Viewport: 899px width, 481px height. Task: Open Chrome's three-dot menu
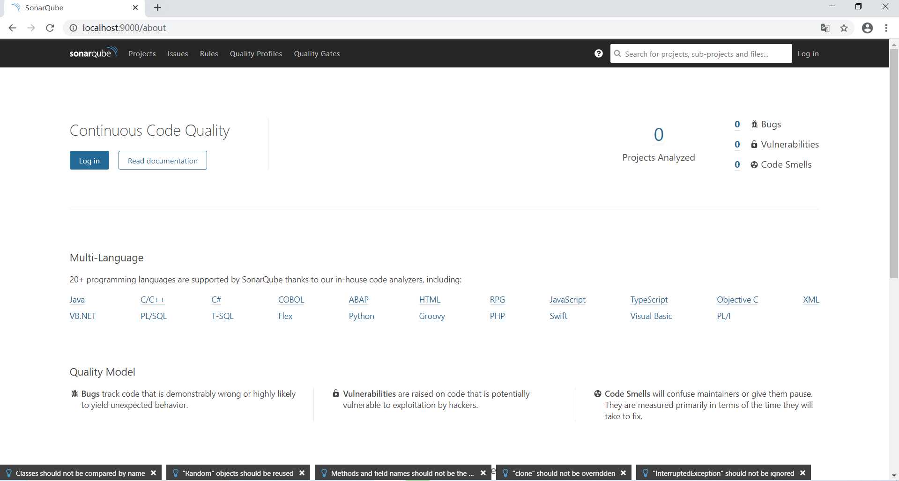(886, 28)
